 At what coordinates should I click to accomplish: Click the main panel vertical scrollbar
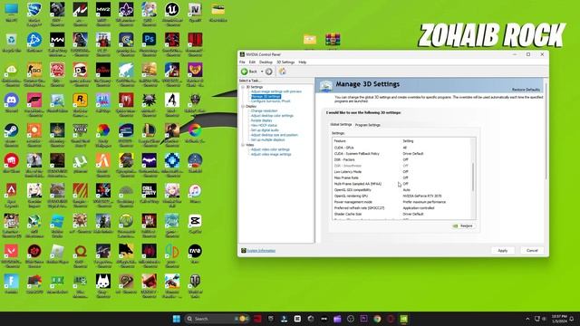546,132
